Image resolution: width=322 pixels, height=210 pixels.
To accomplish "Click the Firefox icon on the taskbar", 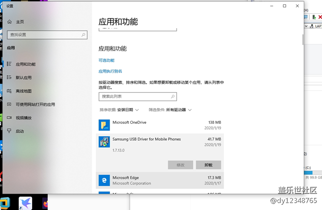I will tap(45, 204).
